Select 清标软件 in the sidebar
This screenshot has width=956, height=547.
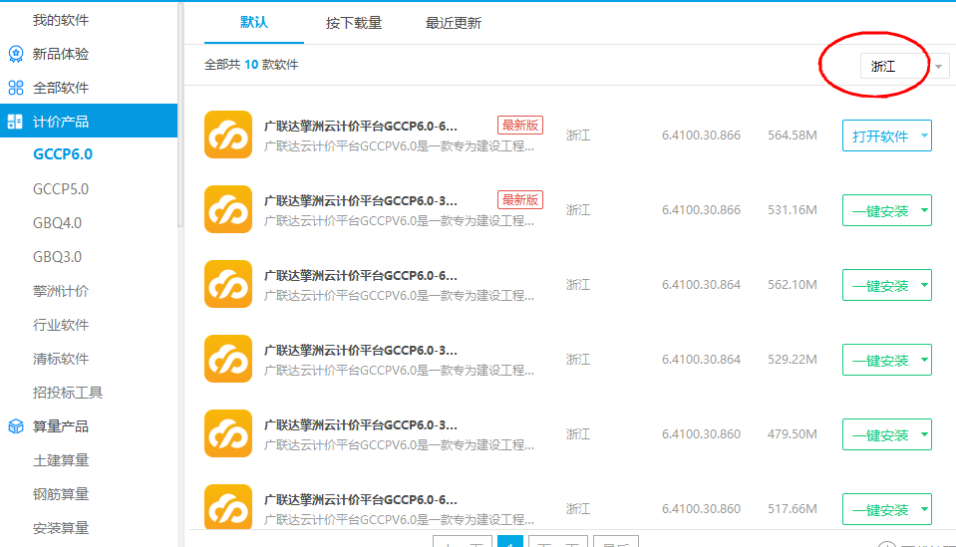(61, 359)
